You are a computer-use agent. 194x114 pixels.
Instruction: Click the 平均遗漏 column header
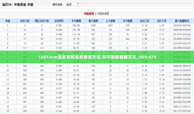pyautogui.click(x=76, y=21)
